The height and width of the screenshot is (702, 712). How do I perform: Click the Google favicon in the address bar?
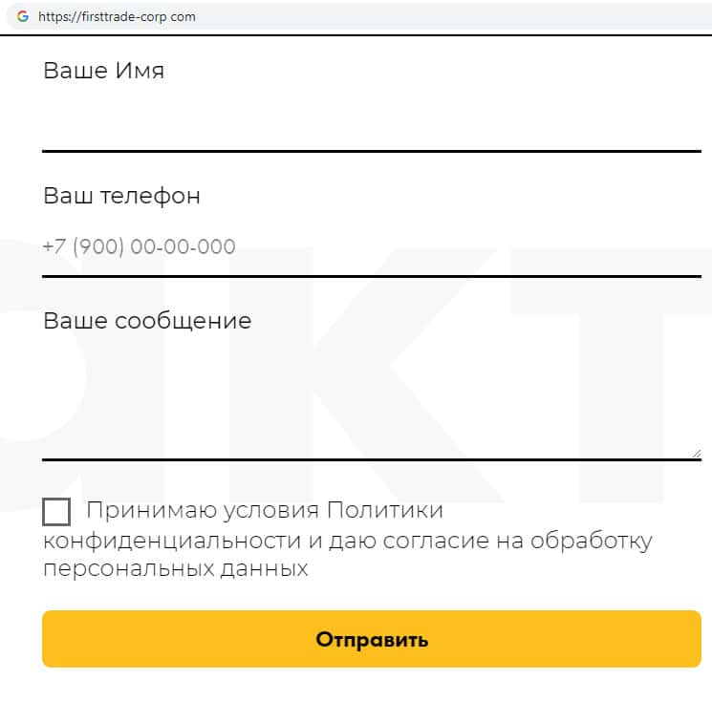point(22,16)
